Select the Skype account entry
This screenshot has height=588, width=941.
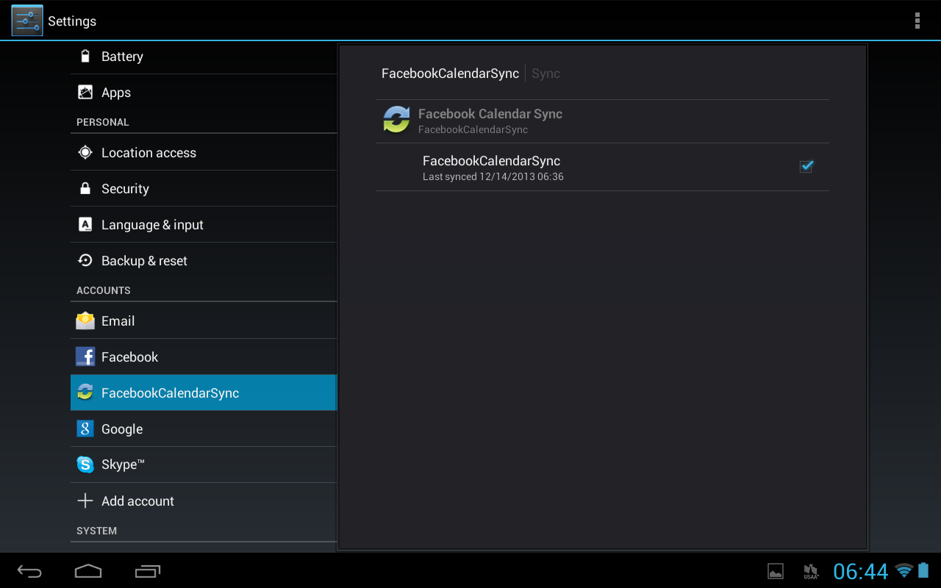[204, 465]
